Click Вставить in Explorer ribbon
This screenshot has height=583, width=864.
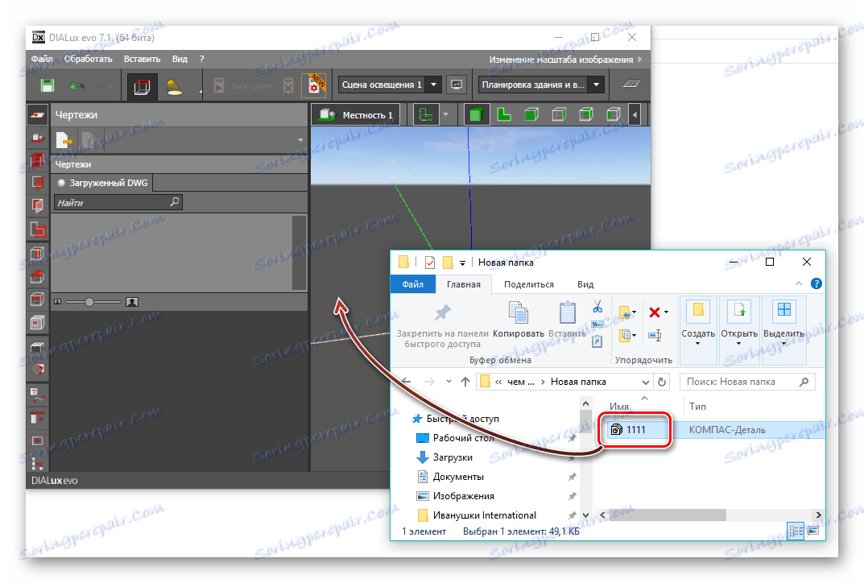tap(567, 320)
